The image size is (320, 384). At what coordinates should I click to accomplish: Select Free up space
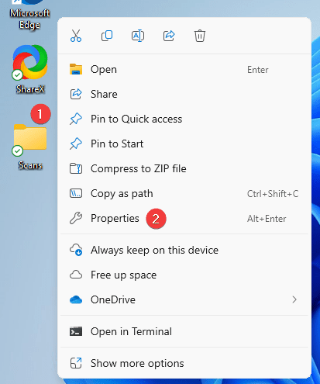(x=184, y=275)
